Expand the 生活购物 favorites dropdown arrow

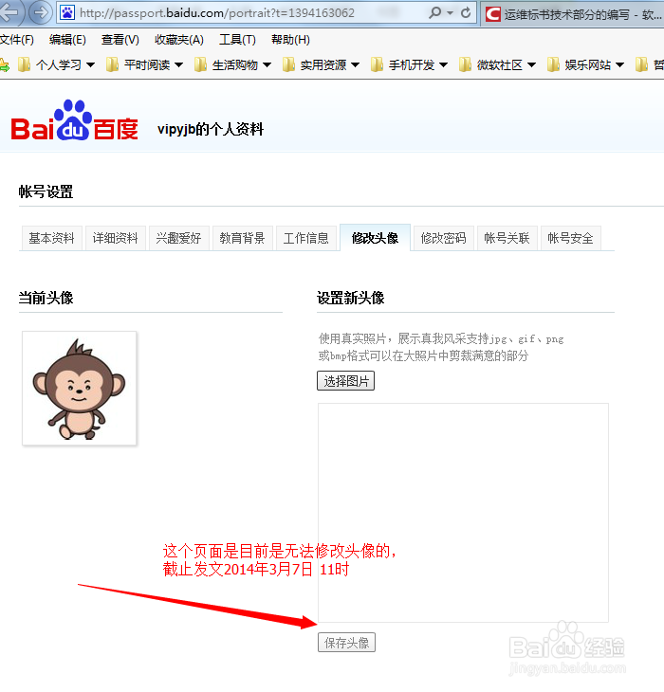click(x=267, y=65)
